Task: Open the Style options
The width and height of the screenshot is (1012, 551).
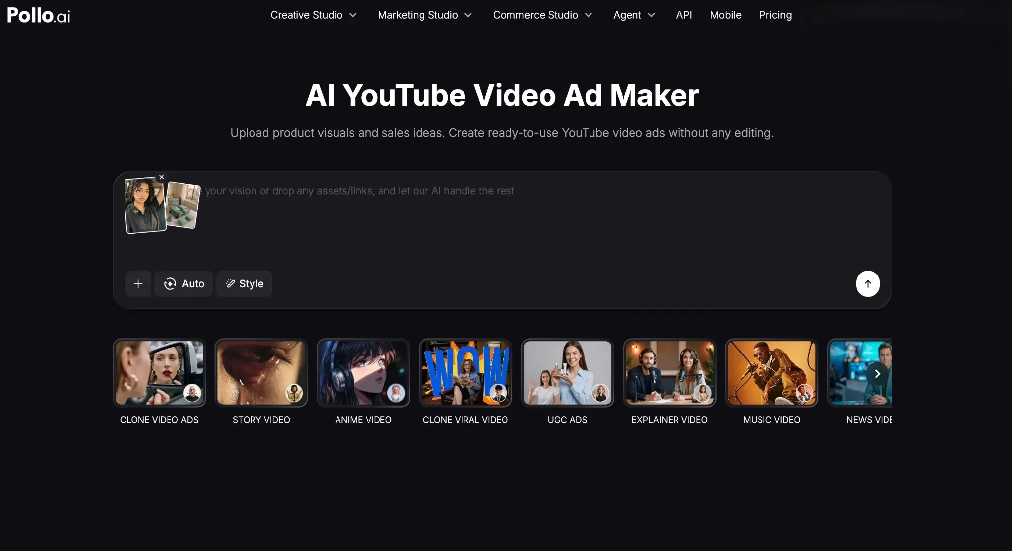Action: point(244,284)
